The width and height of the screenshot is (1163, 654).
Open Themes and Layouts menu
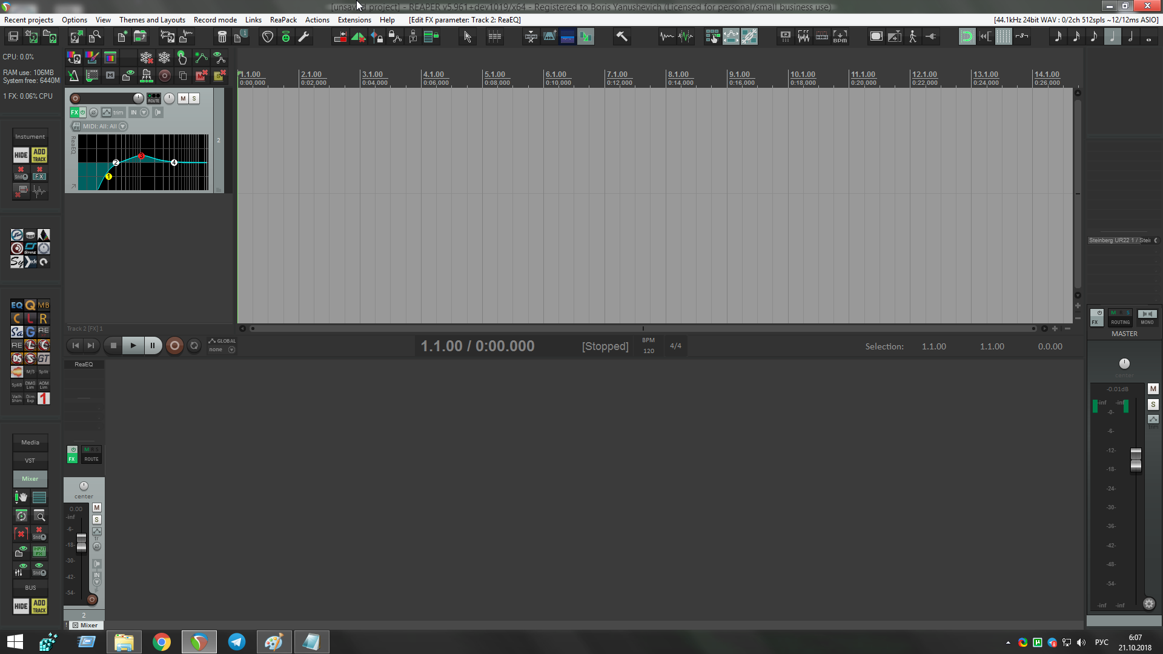point(152,20)
